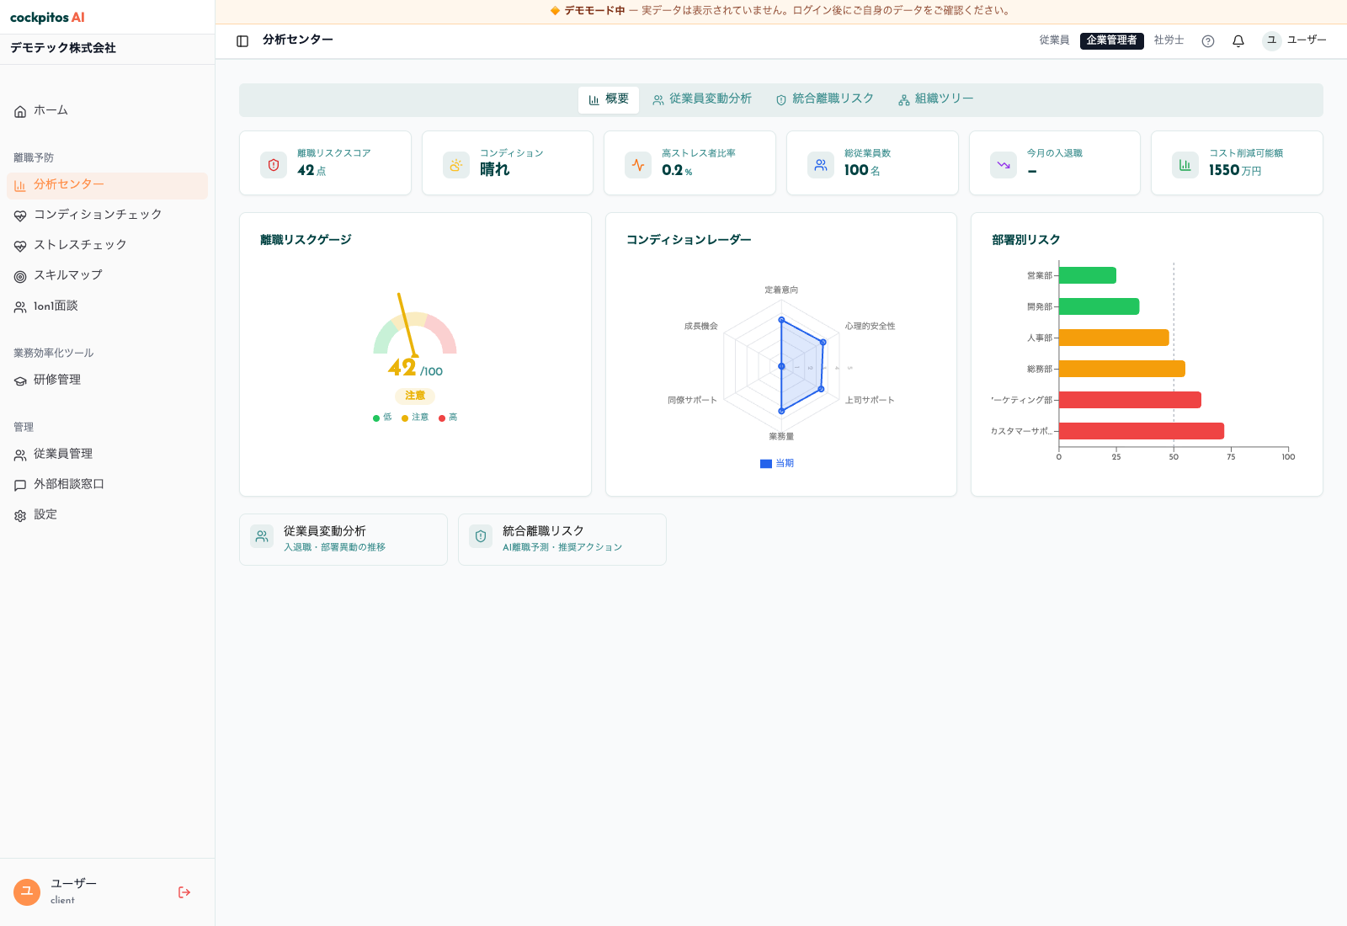Screen dimensions: 1347x926
Task: Click the trend-down icon on 今月の入退職 card
Action: coord(1004,165)
